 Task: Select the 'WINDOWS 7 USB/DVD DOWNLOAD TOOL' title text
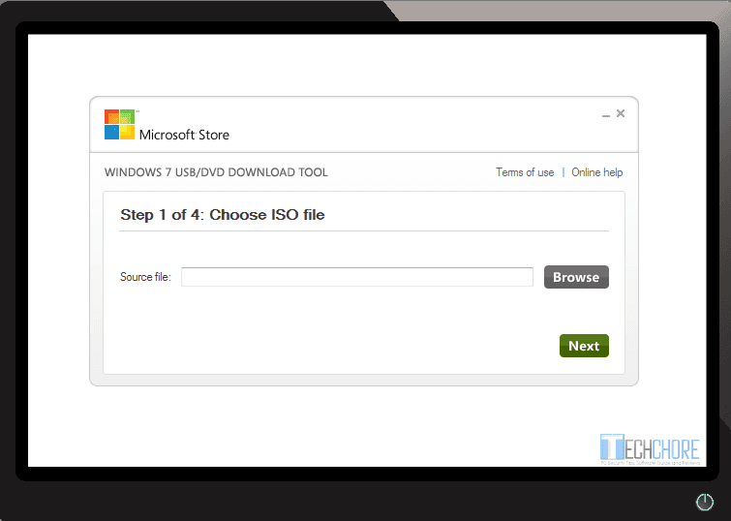click(216, 172)
